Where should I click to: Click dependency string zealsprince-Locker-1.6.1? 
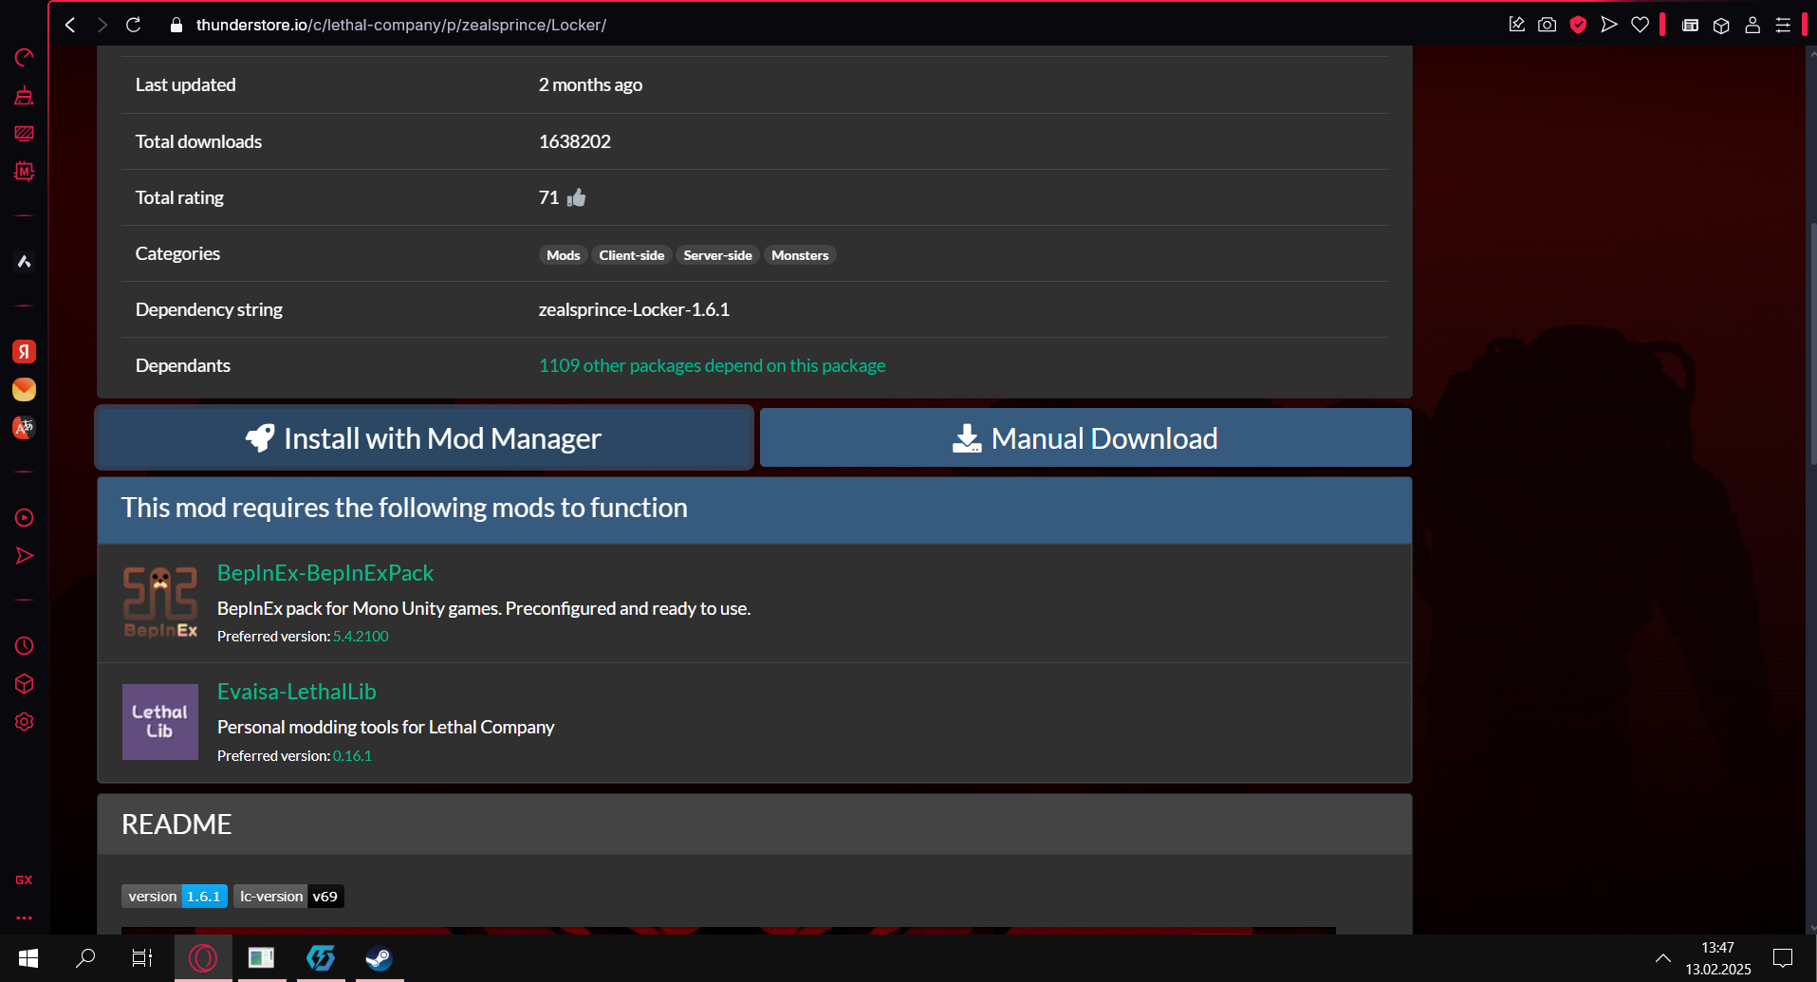point(634,309)
